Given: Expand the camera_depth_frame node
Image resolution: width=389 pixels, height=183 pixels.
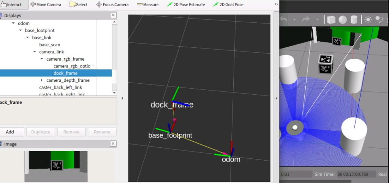Looking at the screenshot, I should 42,80.
